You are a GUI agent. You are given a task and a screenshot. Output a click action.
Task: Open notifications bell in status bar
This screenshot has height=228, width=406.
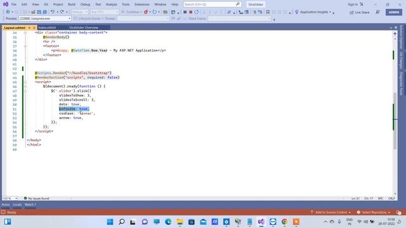(x=398, y=212)
